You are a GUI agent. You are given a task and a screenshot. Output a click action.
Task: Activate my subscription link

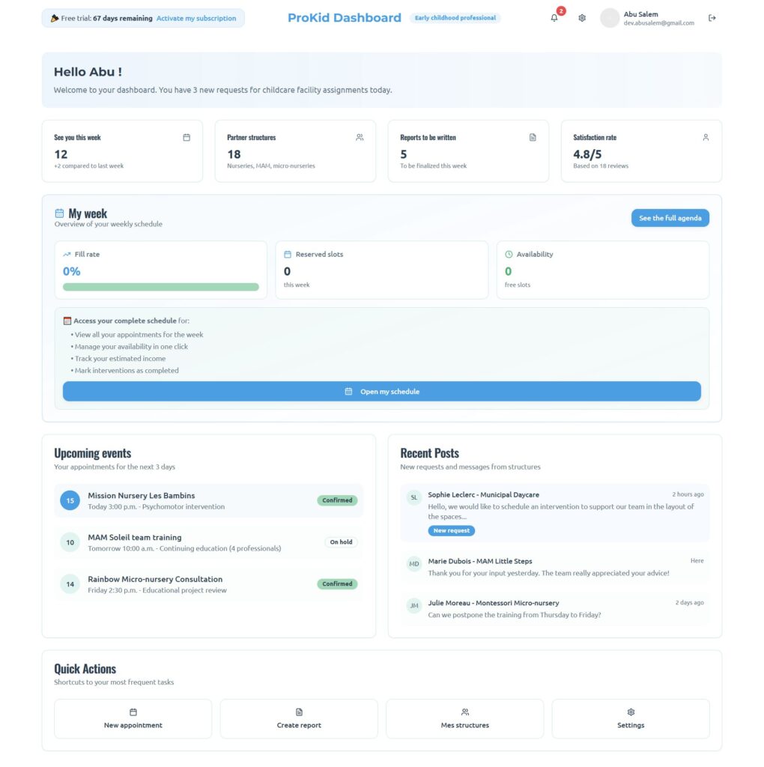[196, 18]
